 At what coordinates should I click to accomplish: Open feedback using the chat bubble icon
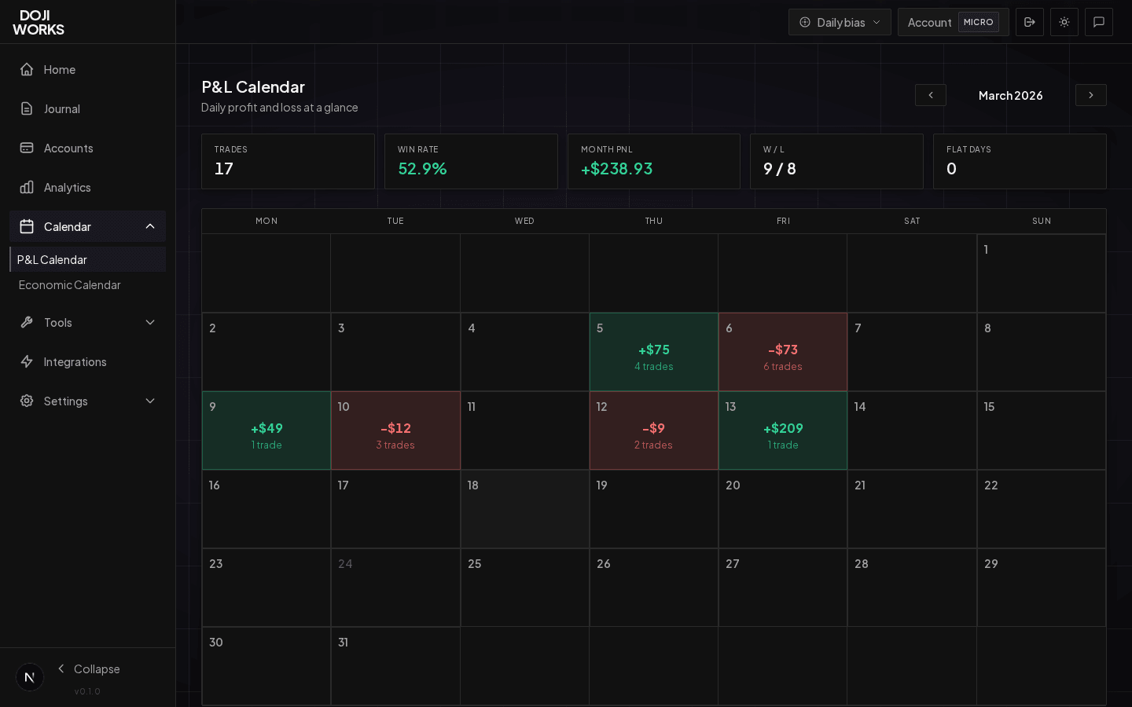tap(1099, 22)
